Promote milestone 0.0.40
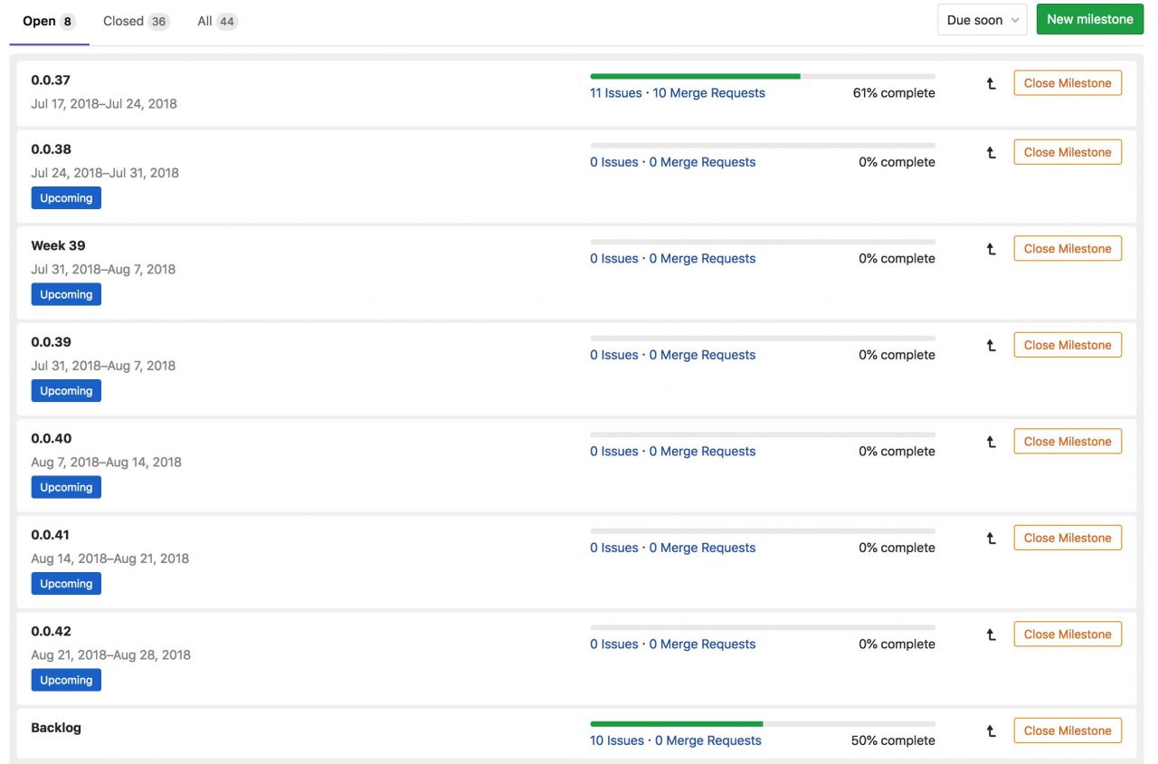 (x=990, y=441)
